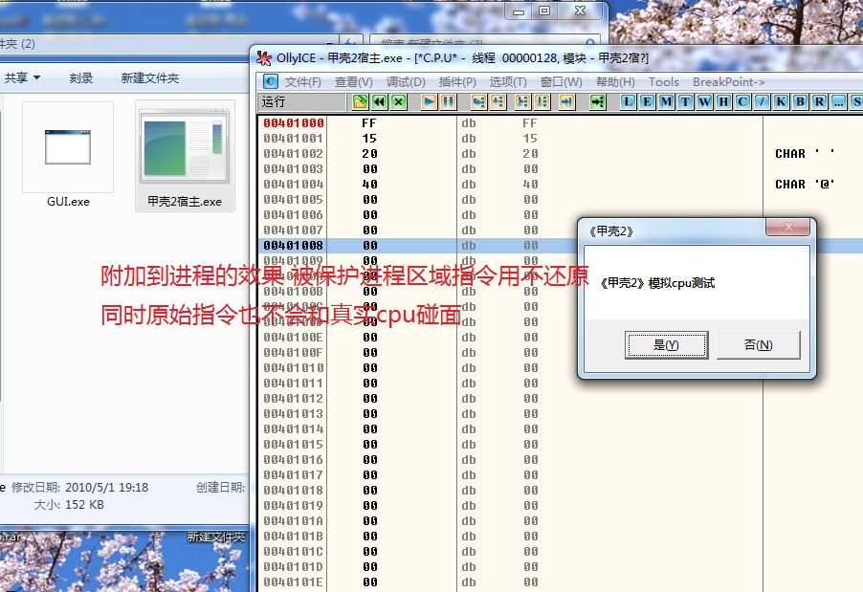Screen dimensions: 863x592
Task: Click the 是(Y) button in dialog
Action: 666,345
